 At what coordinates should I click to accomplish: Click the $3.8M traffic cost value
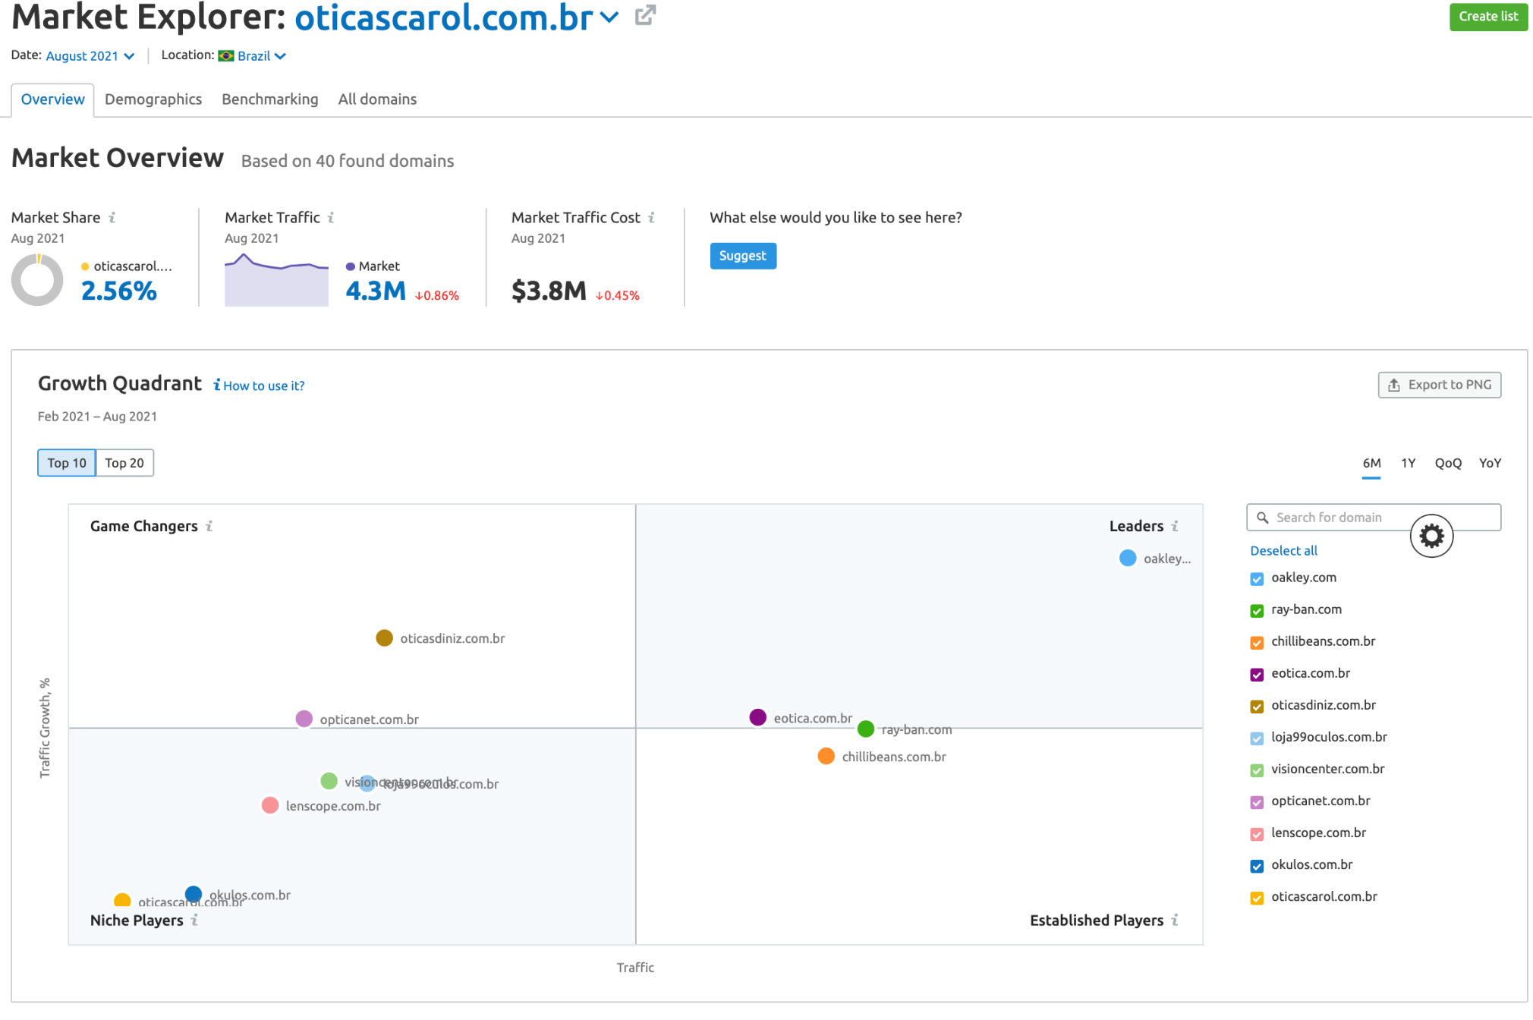click(x=549, y=291)
